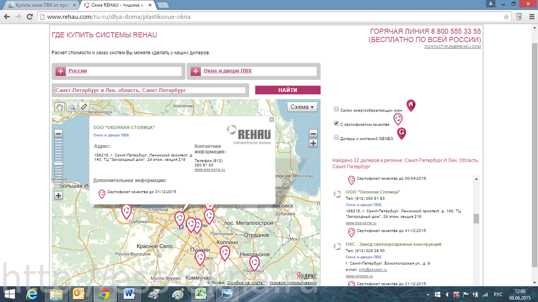Click the city search input field
The height and width of the screenshot is (302, 538).
[x=150, y=90]
